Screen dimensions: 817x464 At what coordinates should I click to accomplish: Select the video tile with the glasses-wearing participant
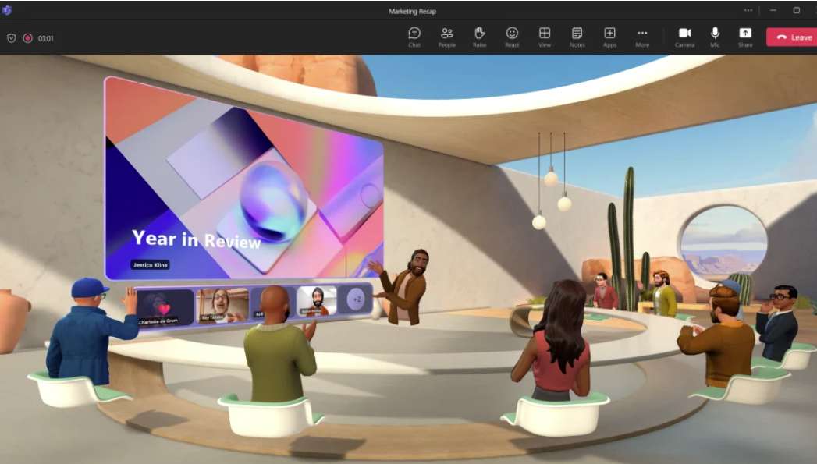point(222,304)
